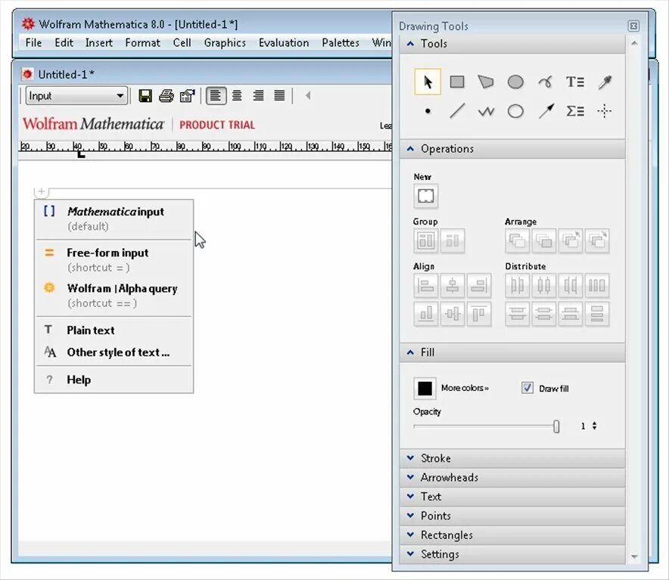
Task: Choose Wolfram|Alpha query option
Action: (x=114, y=295)
